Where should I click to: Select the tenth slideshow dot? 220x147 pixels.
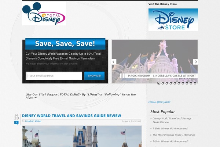click(195, 83)
